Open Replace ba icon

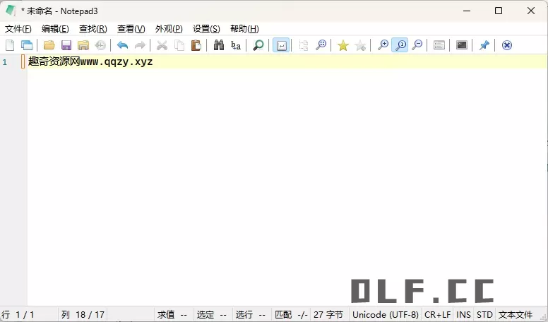click(x=236, y=45)
